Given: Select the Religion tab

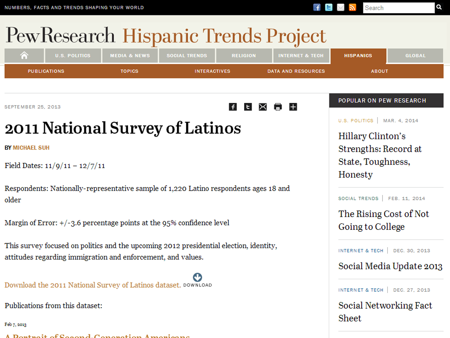Looking at the screenshot, I should point(244,56).
